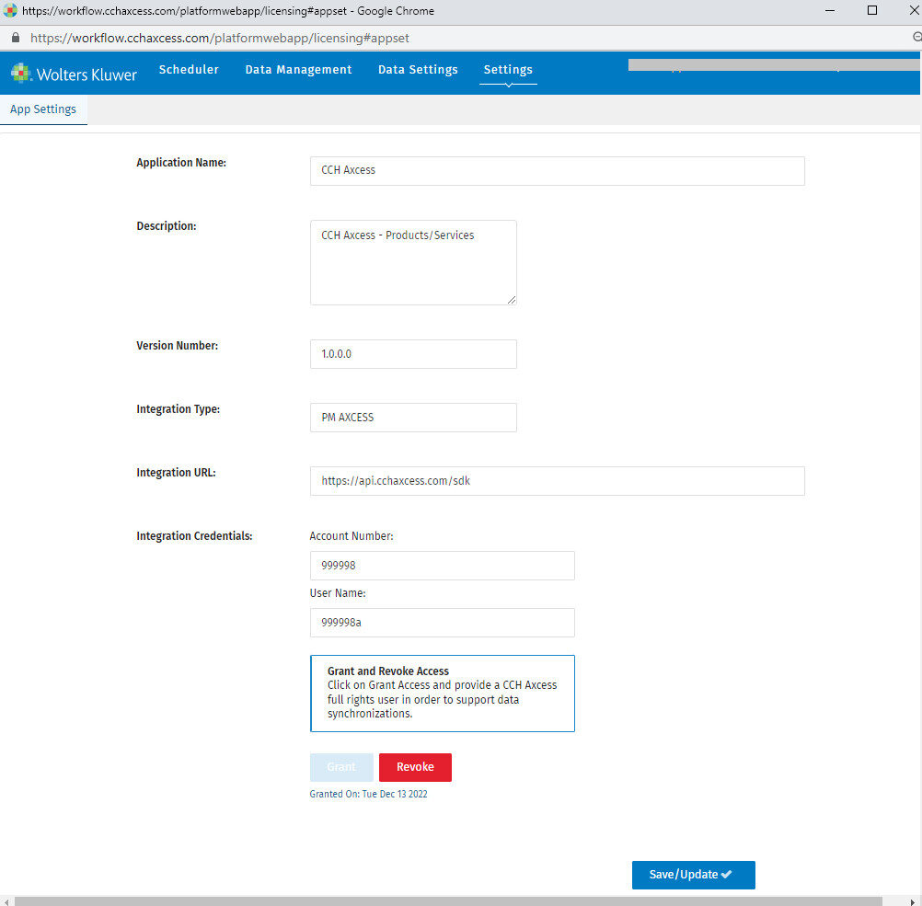Screen dimensions: 922x906
Task: Click the Version Number field
Action: (x=413, y=354)
